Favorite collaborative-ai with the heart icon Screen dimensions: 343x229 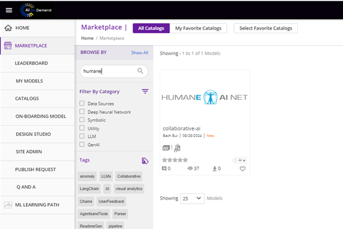(243, 169)
